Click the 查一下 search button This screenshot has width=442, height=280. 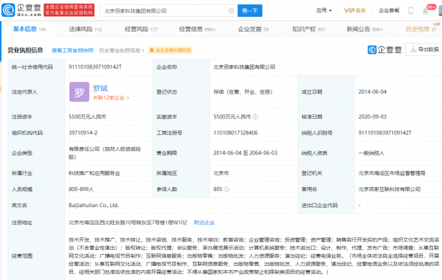(250, 10)
